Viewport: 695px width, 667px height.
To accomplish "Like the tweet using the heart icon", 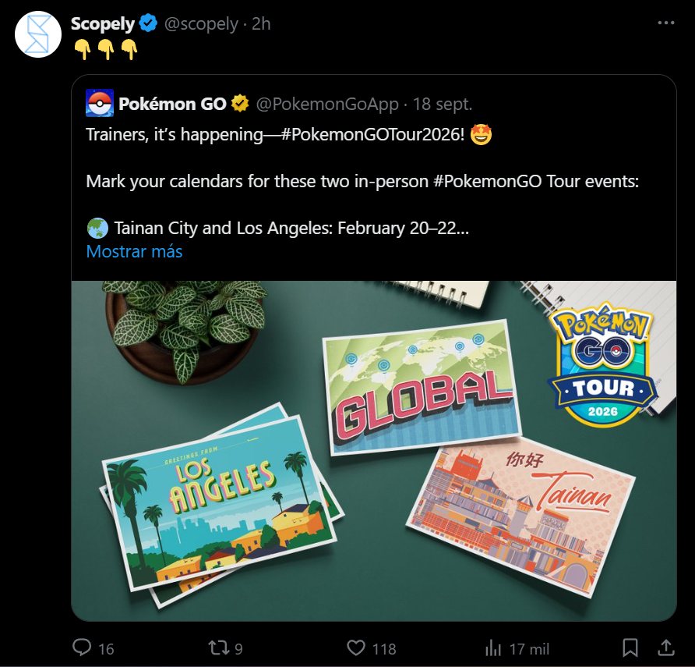I will tap(356, 647).
